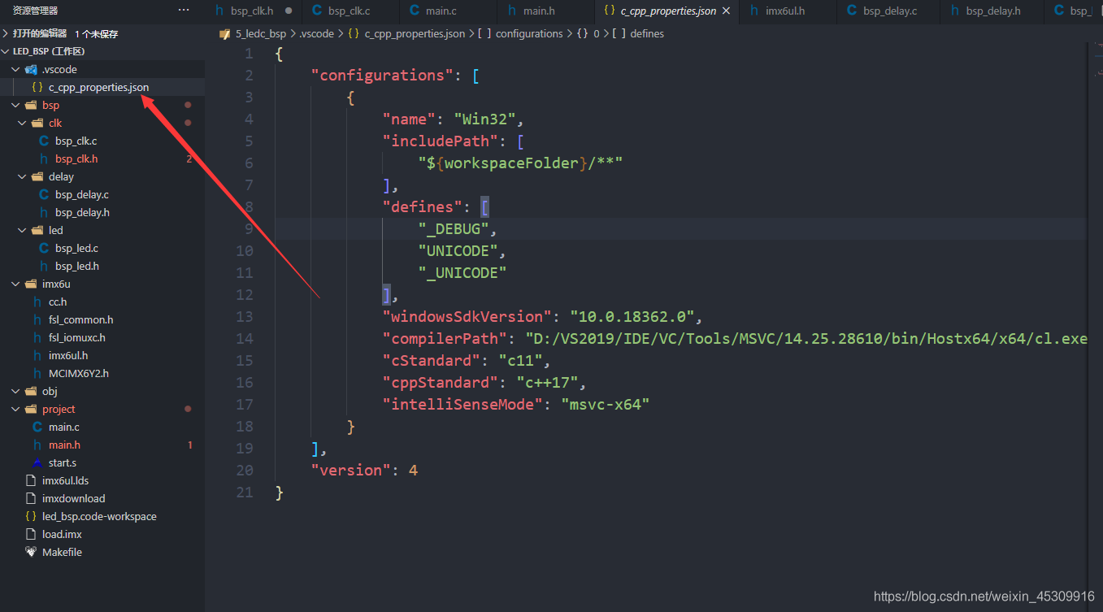Switch to the bsp_clk.c tab
Image resolution: width=1103 pixels, height=612 pixels.
350,11
